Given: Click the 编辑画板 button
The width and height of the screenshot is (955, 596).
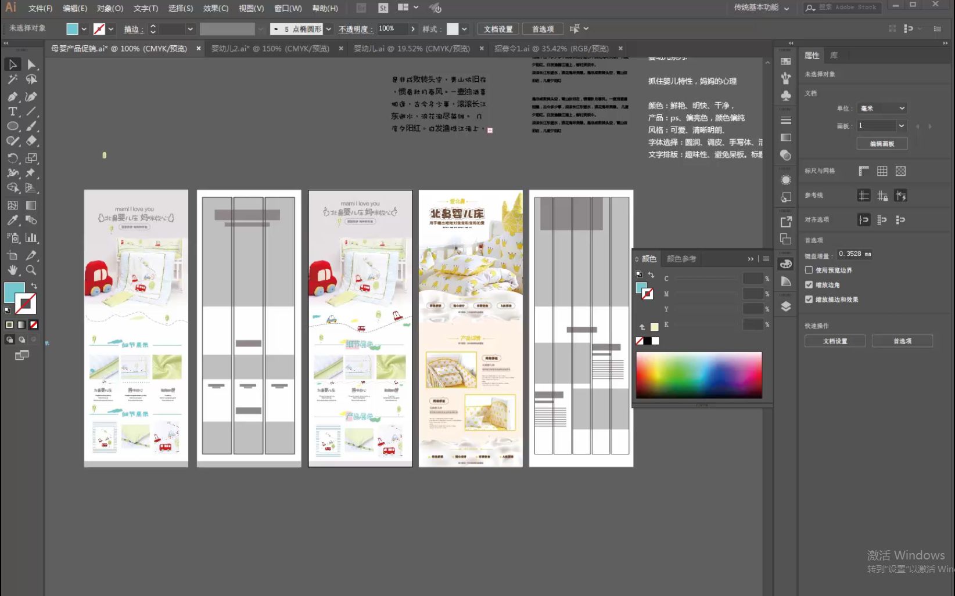Looking at the screenshot, I should tap(882, 144).
